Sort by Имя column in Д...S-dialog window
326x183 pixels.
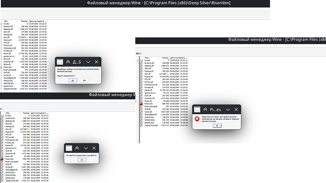[x=10, y=21]
